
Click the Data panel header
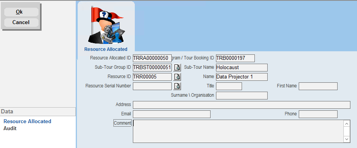point(38,111)
